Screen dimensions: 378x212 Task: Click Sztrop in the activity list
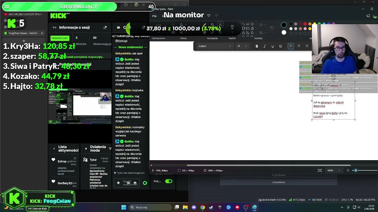pyautogui.click(x=62, y=161)
